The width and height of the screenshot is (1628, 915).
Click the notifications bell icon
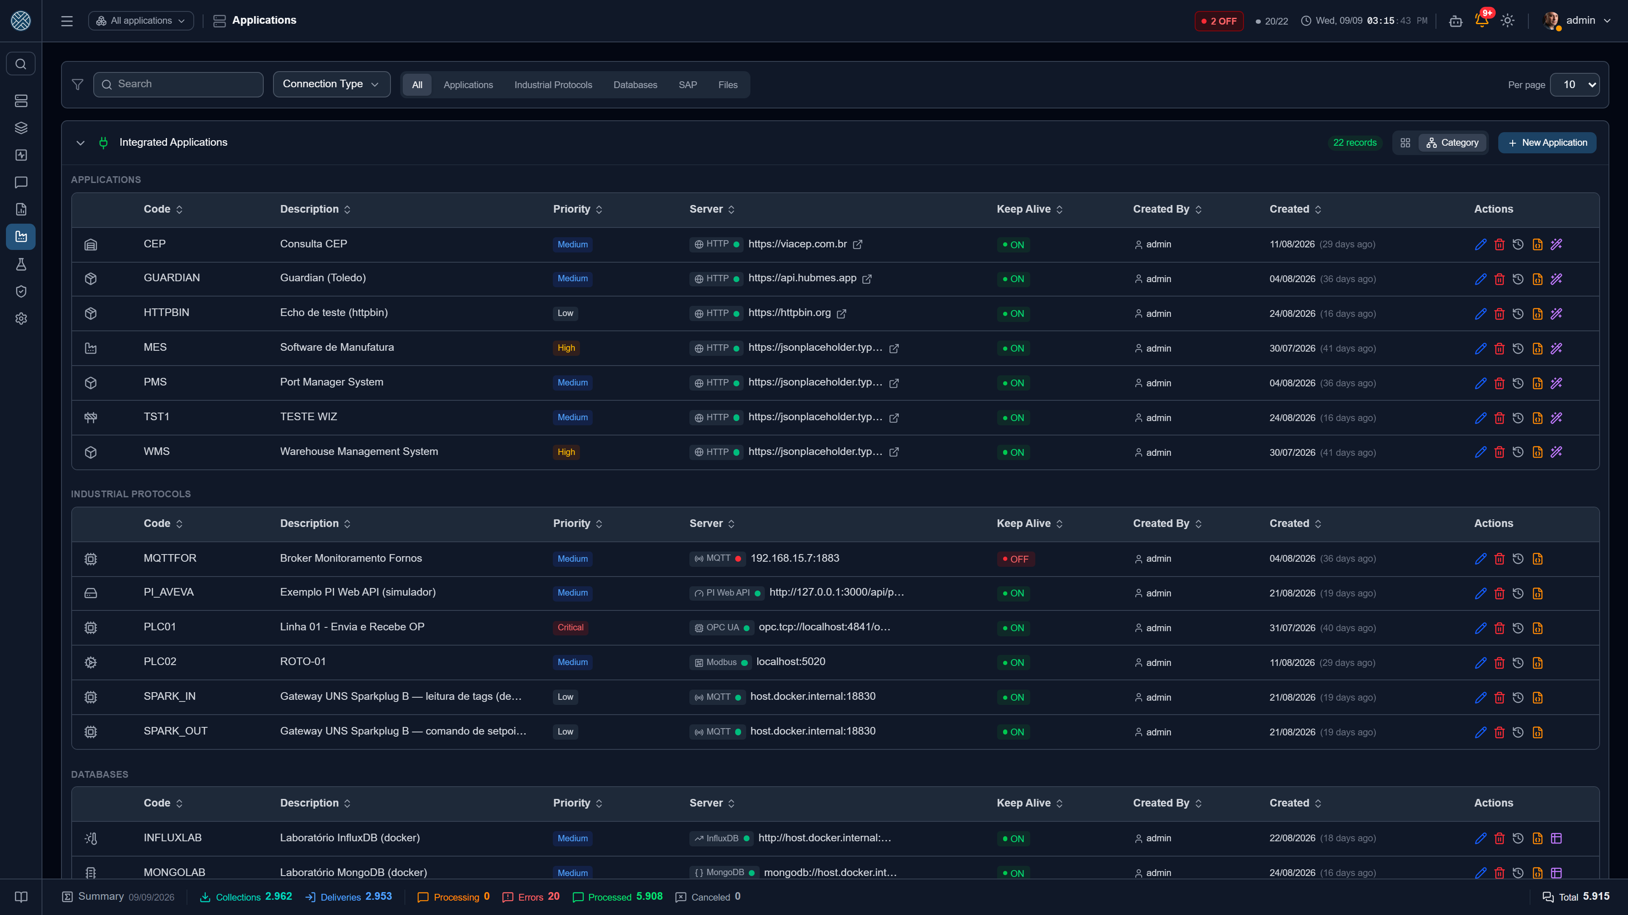pyautogui.click(x=1481, y=20)
